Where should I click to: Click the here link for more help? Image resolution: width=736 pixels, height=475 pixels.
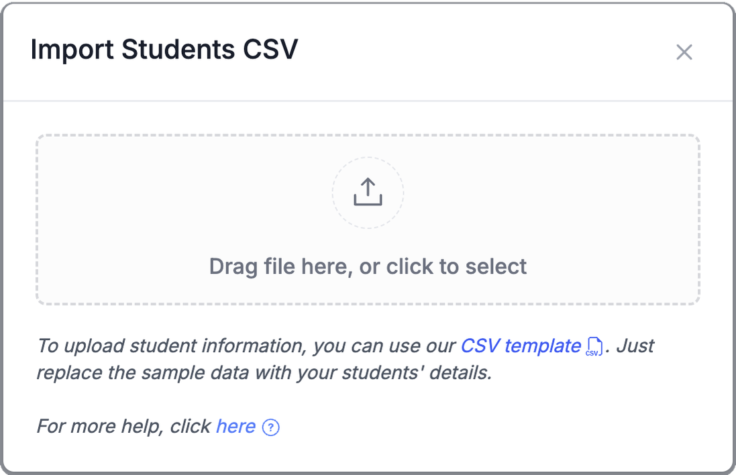[235, 426]
